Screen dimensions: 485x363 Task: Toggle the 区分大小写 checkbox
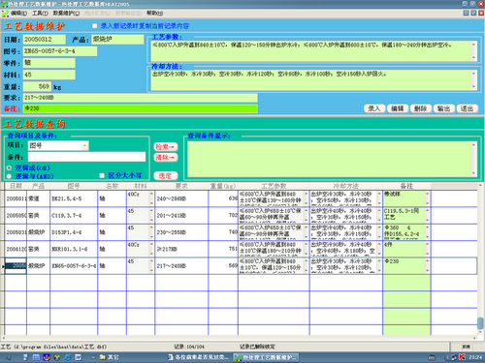(x=102, y=175)
